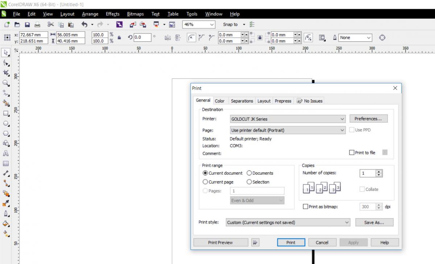435x264 pixels.
Task: Select the Color eyedropper tool
Action: point(6,204)
